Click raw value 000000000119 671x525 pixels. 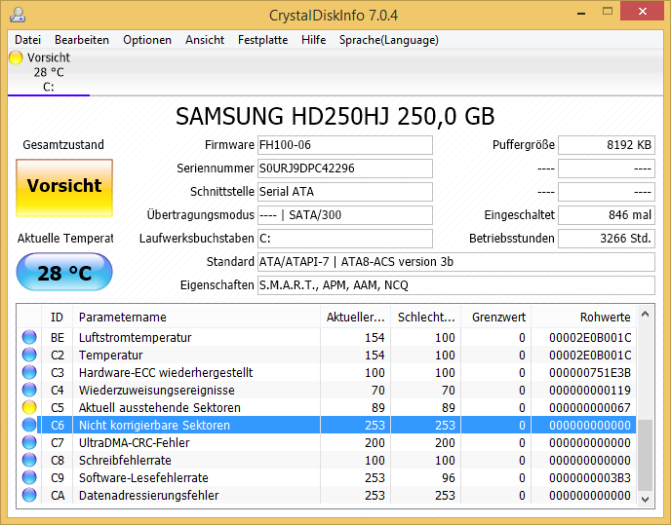[590, 390]
